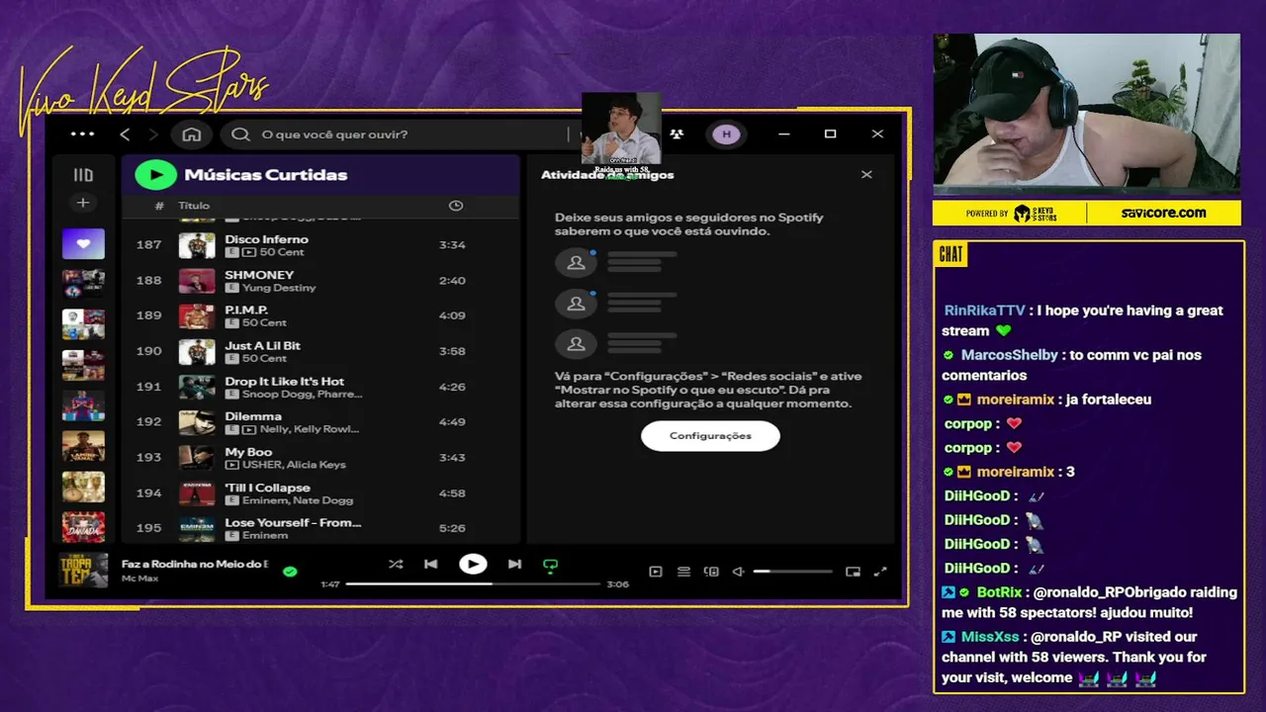This screenshot has height=712, width=1266.
Task: Click the search magnifier icon
Action: tap(240, 134)
